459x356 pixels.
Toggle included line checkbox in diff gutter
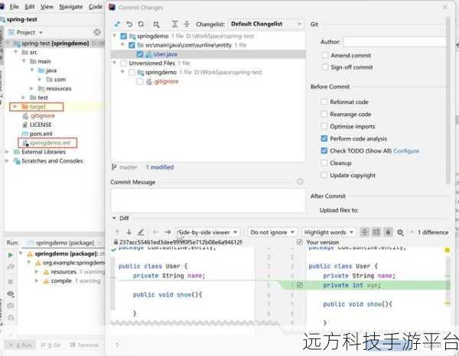pos(300,285)
